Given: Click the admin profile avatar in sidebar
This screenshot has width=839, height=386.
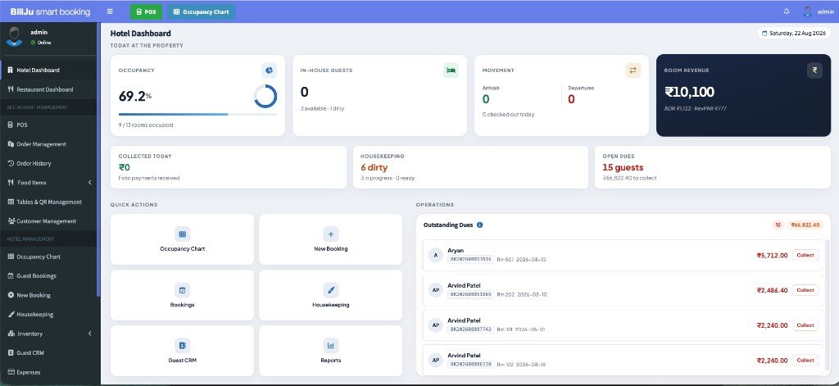Looking at the screenshot, I should pos(15,37).
